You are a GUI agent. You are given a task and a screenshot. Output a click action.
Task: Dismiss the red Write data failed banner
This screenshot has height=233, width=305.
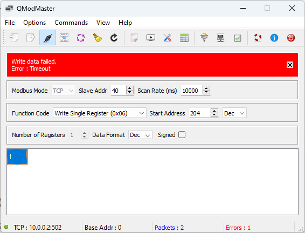pyautogui.click(x=290, y=65)
